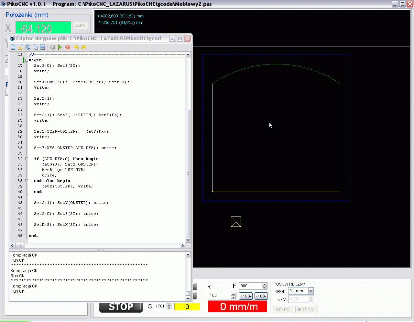The height and width of the screenshot is (322, 414).
Task: Reload the script with refresh icon
Action: (x=28, y=47)
